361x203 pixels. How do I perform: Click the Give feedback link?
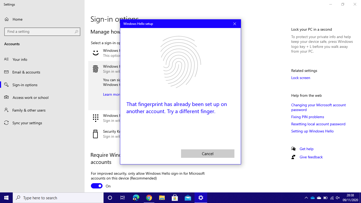tap(311, 157)
